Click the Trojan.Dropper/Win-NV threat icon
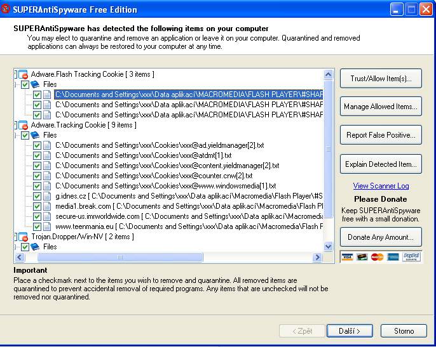The height and width of the screenshot is (347, 436). [24, 237]
